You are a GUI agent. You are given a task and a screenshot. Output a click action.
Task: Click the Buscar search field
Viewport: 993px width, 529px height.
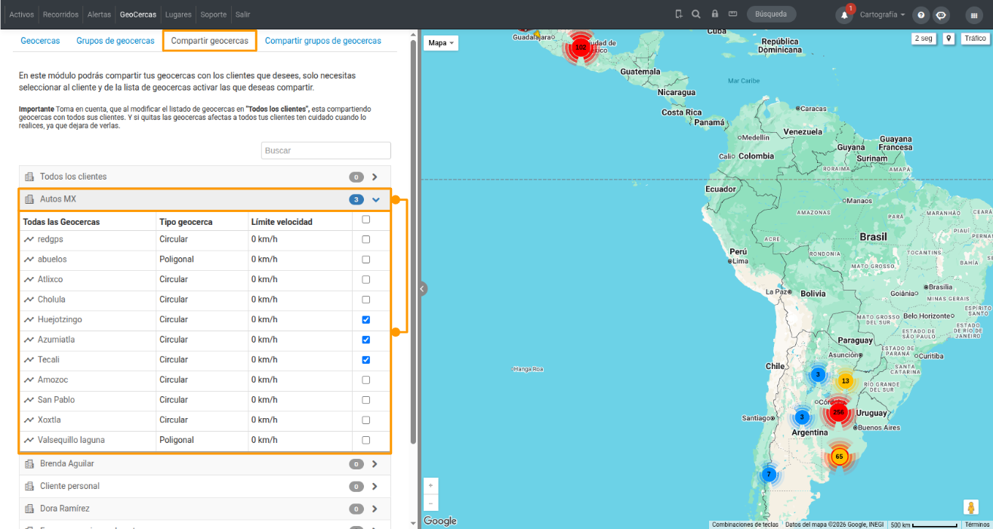click(x=326, y=151)
